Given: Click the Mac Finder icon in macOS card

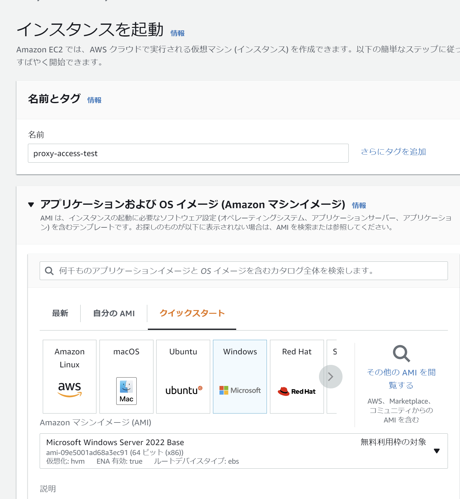Looking at the screenshot, I should coord(126,391).
